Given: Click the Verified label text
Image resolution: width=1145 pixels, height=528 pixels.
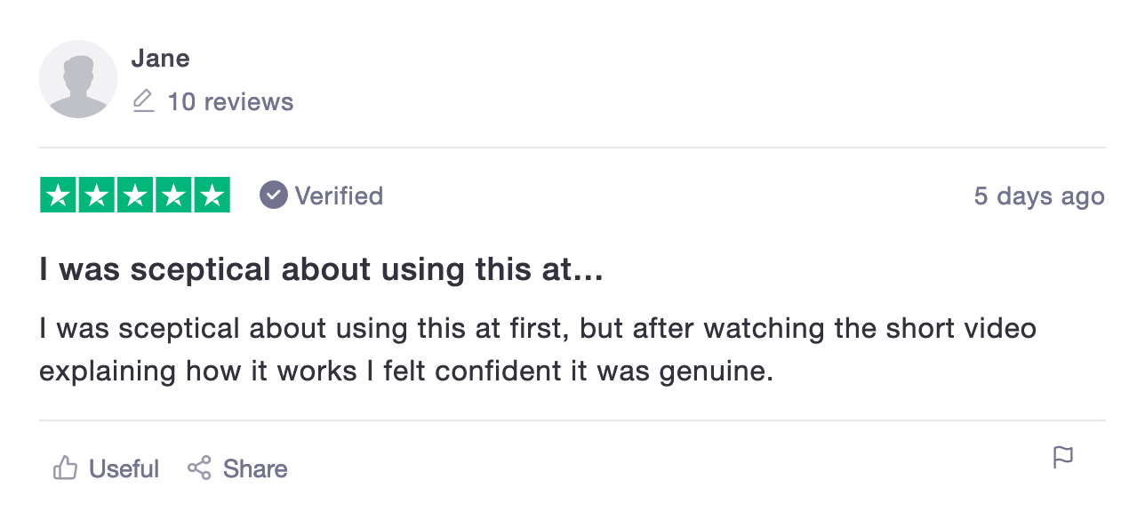Looking at the screenshot, I should click(x=339, y=196).
